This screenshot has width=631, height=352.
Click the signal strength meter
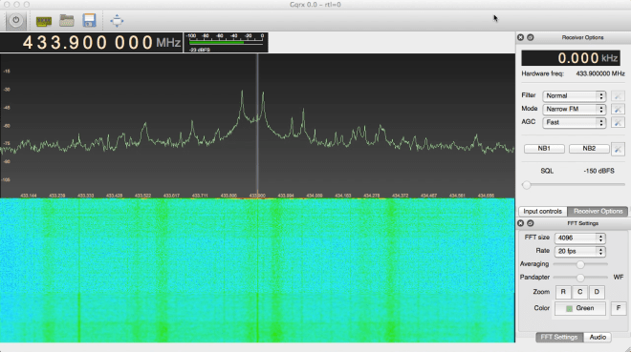[x=226, y=43]
